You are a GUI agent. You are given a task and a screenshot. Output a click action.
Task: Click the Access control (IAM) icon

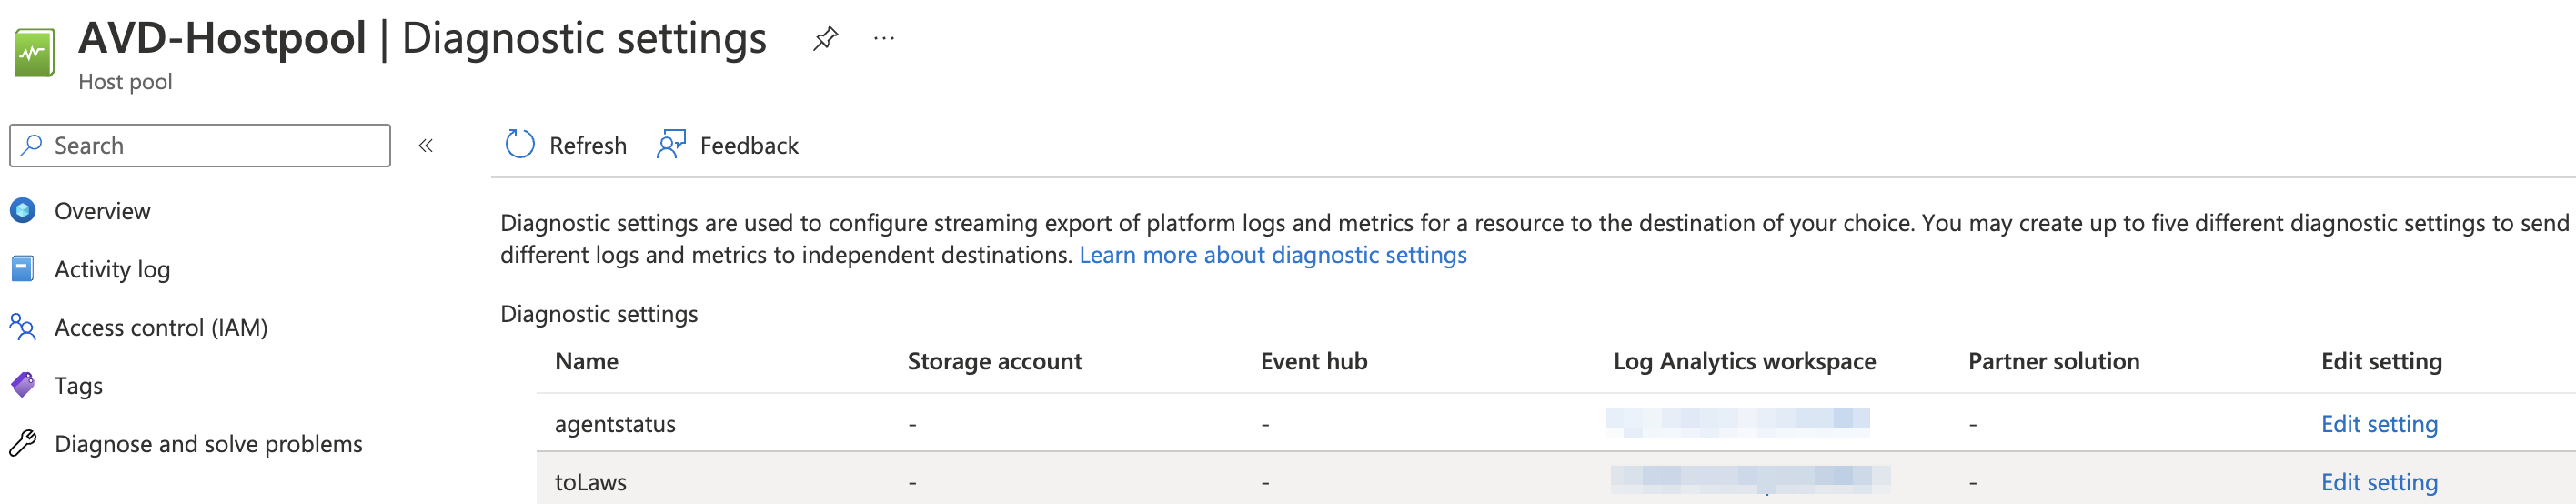click(23, 327)
